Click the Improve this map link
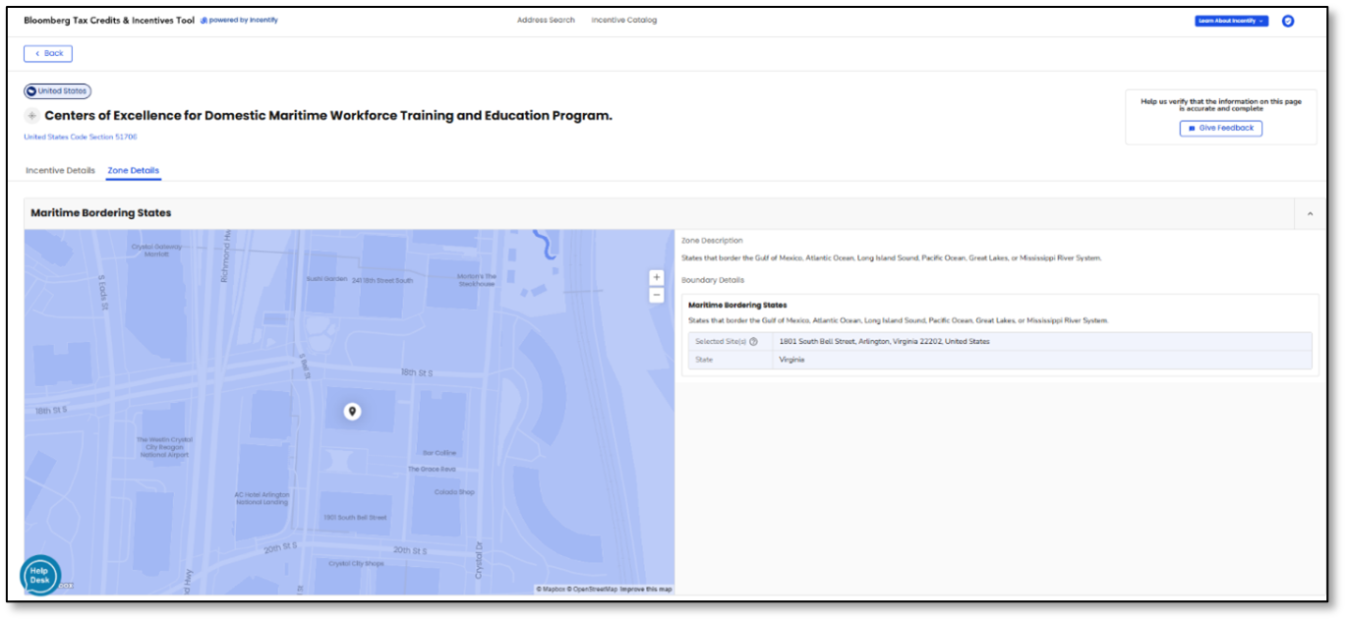Screen dimensions: 1347x621 pos(646,590)
